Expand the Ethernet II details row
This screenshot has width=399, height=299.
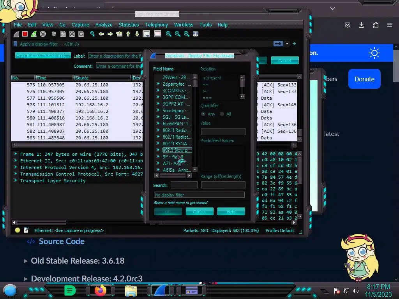click(15, 160)
